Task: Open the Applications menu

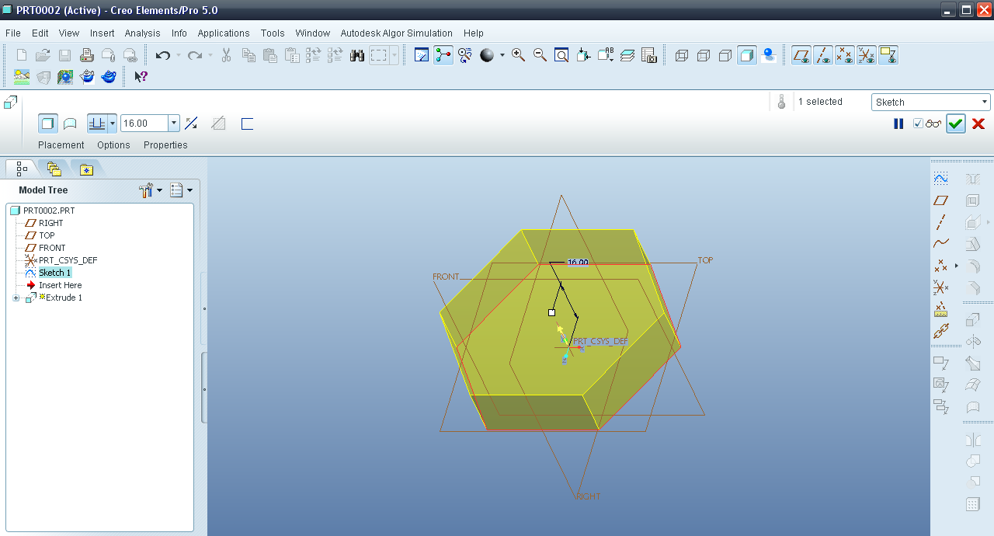Action: pos(224,33)
